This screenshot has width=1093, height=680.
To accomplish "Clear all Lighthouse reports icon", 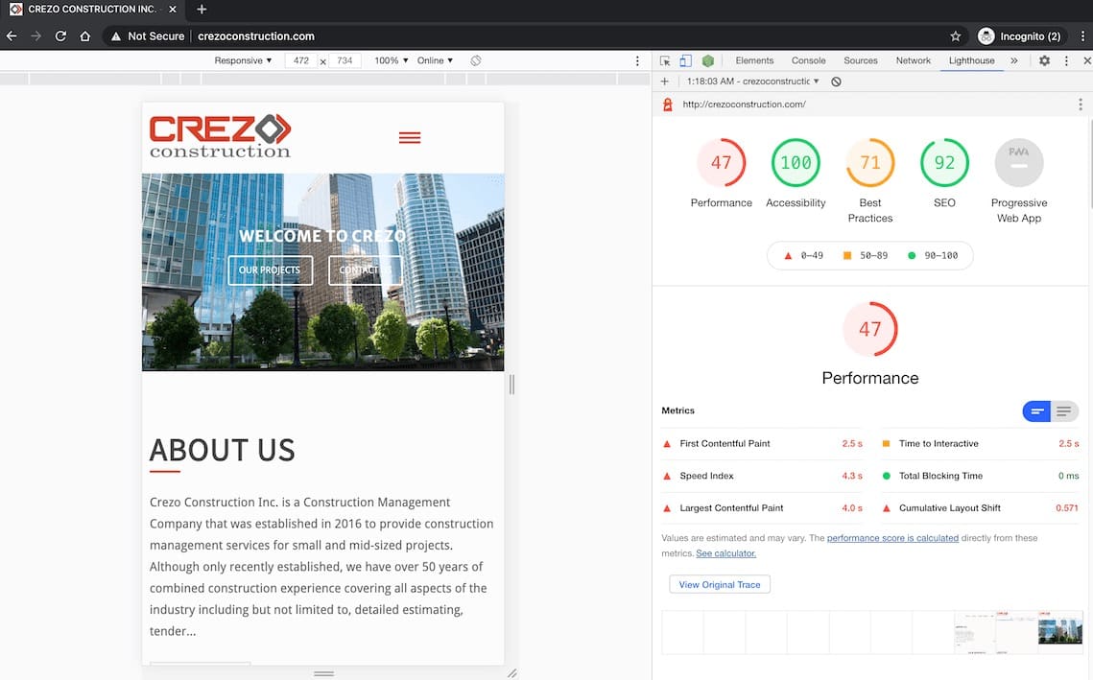I will (x=836, y=82).
